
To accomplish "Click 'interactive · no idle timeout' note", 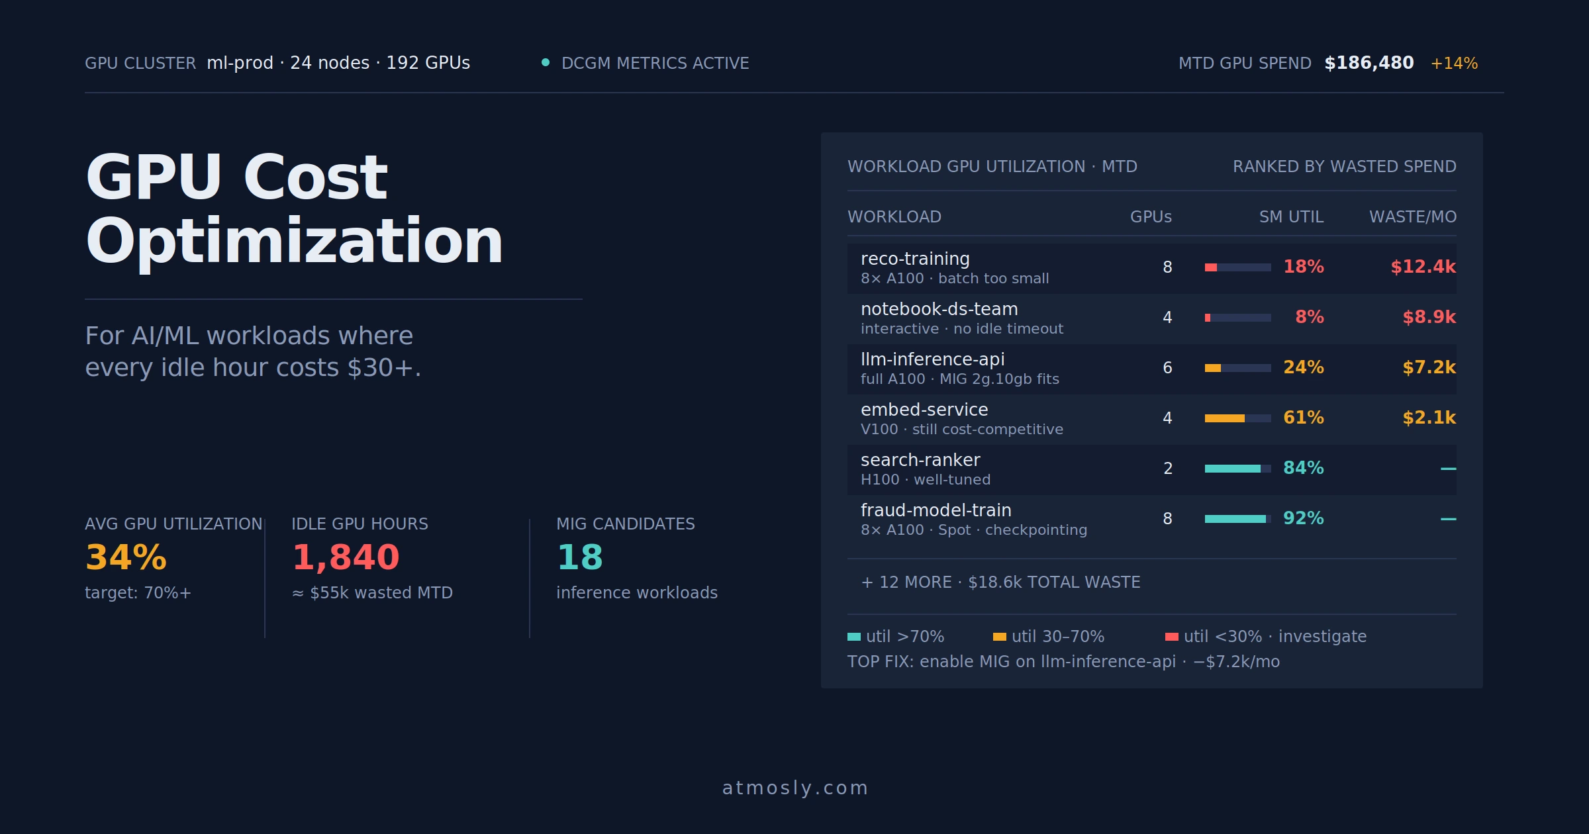I will click(962, 329).
